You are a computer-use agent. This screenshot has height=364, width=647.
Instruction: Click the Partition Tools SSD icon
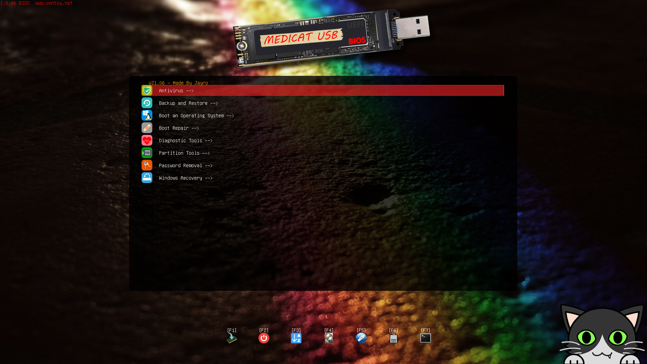coord(147,153)
